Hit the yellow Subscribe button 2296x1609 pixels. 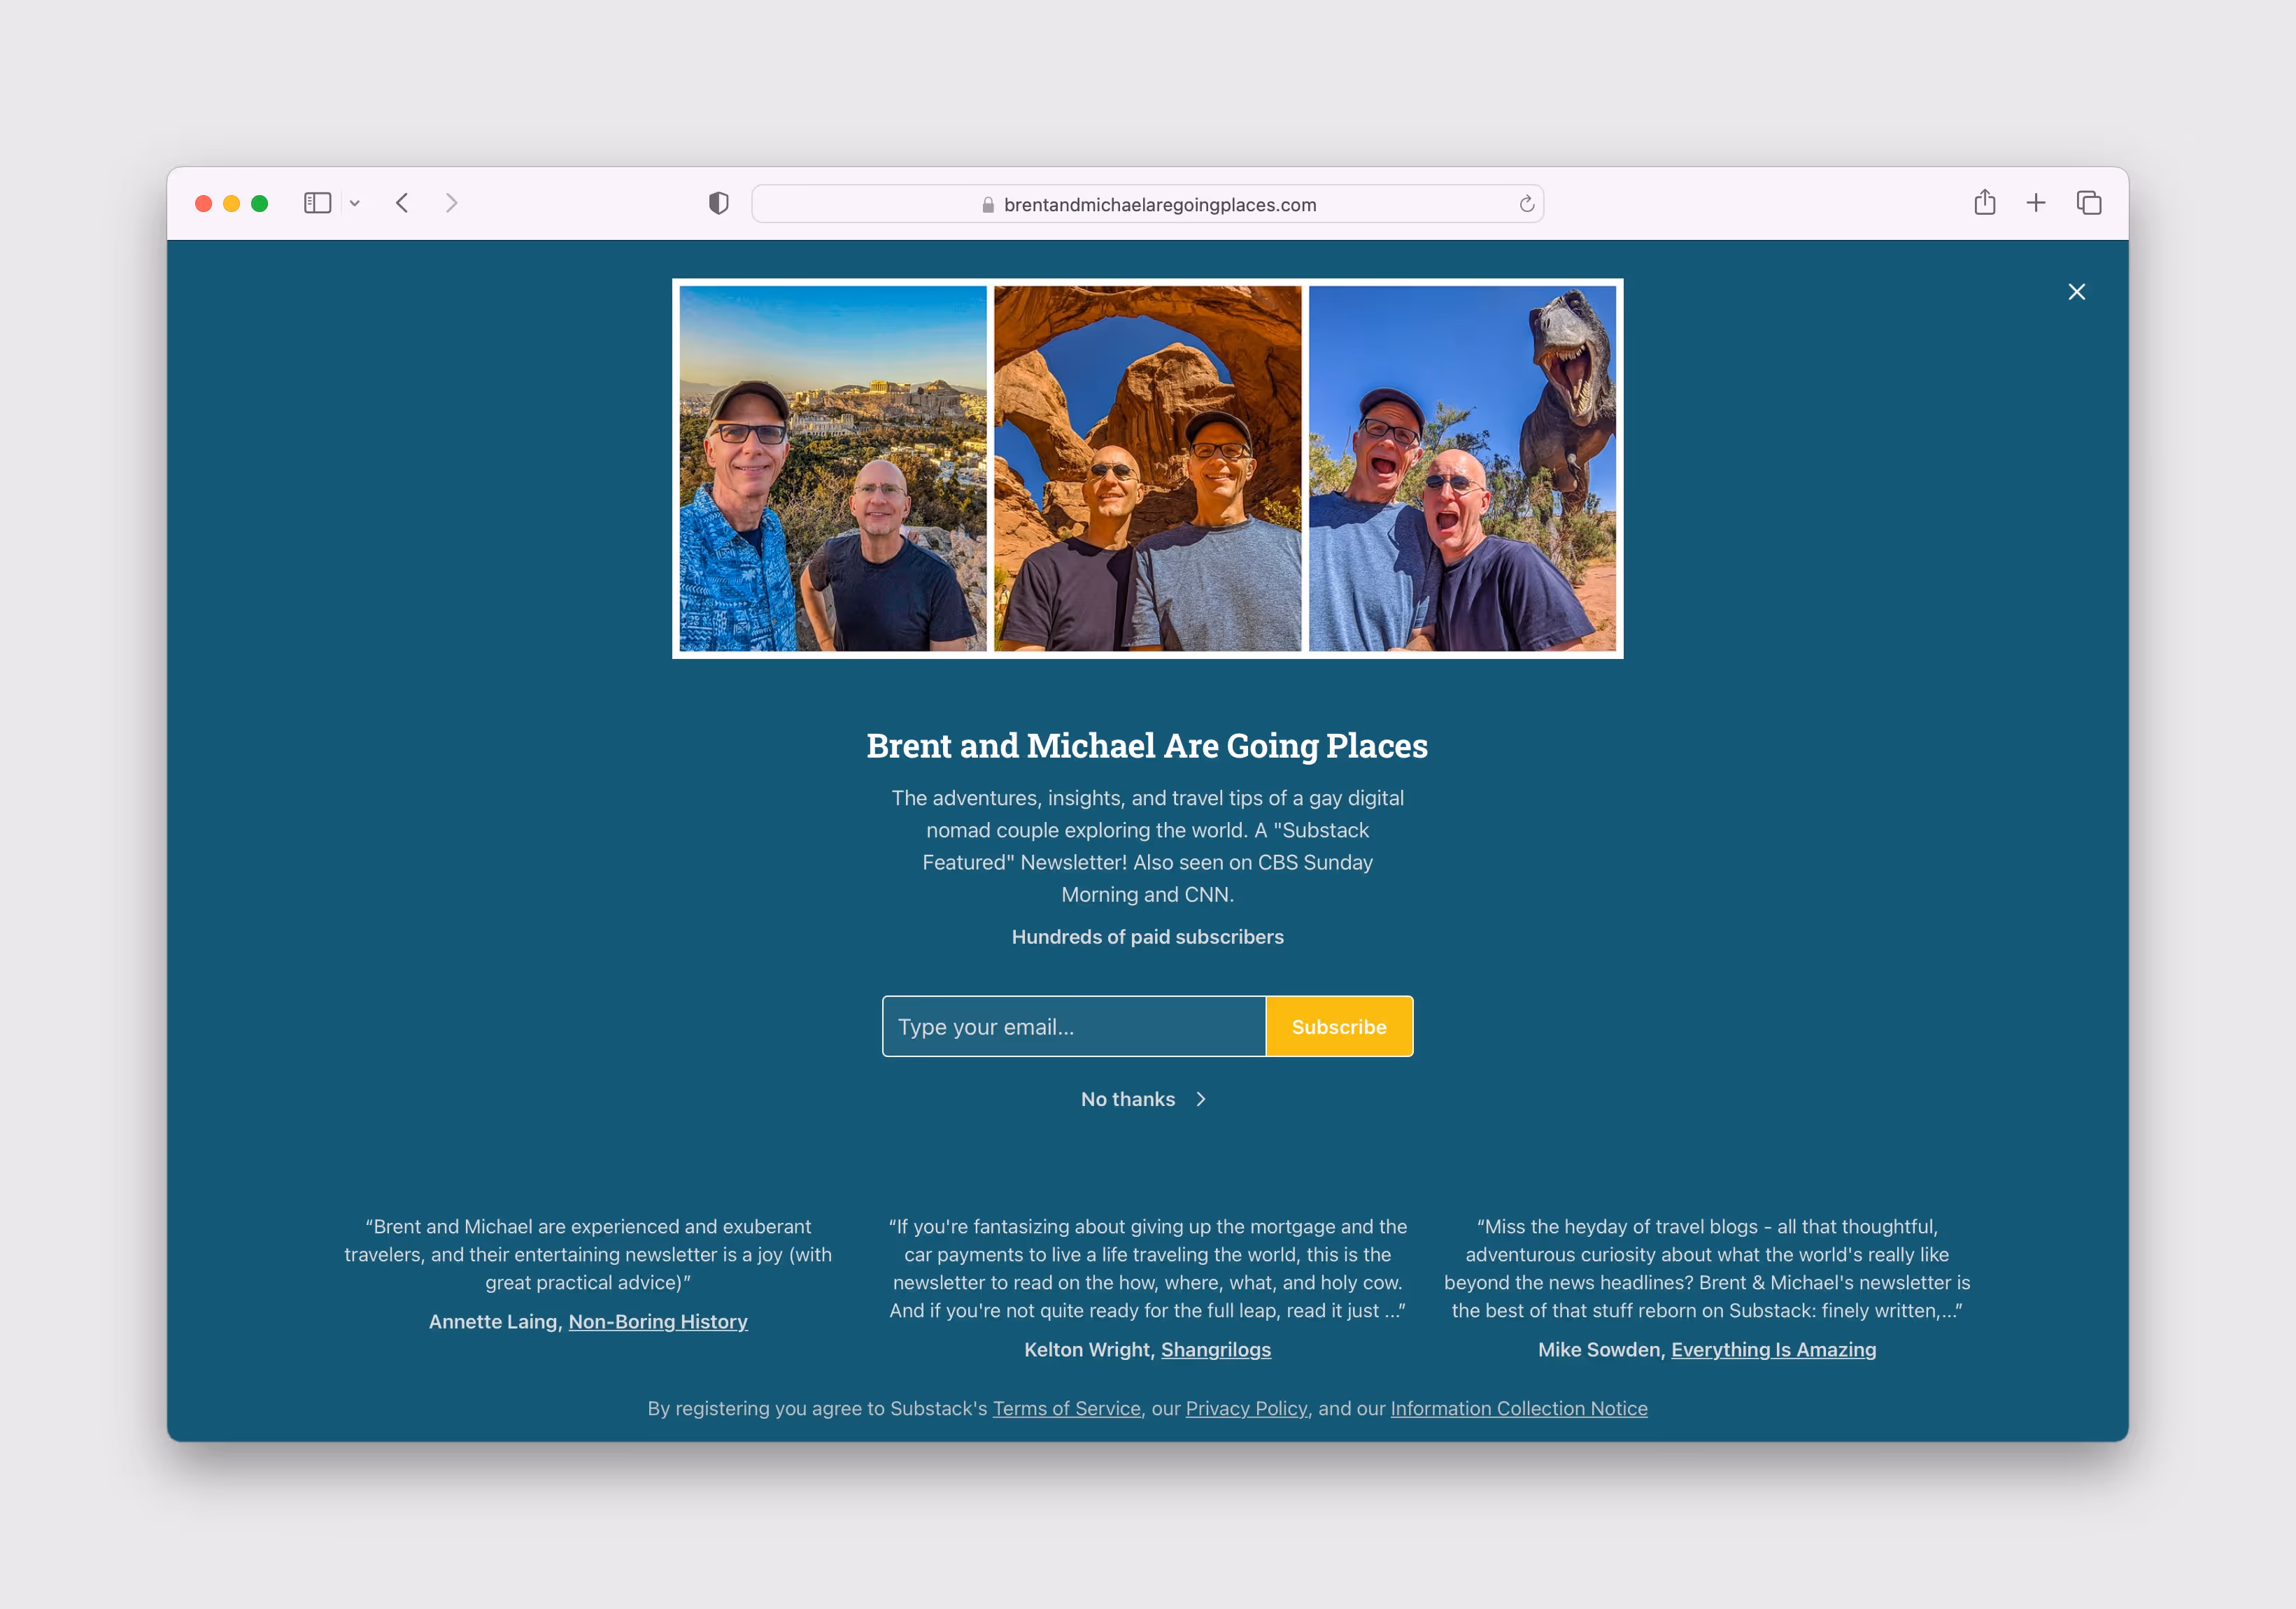click(x=1339, y=1026)
